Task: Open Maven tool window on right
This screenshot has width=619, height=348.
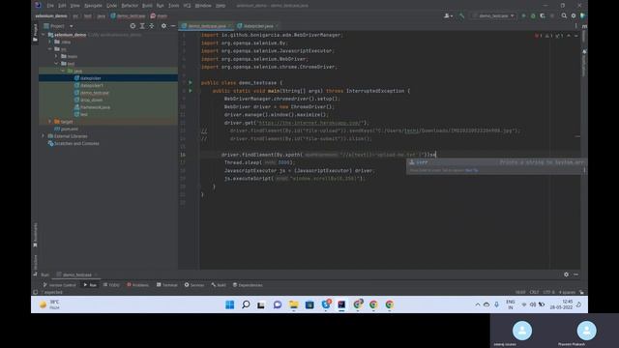Action: pos(584,26)
